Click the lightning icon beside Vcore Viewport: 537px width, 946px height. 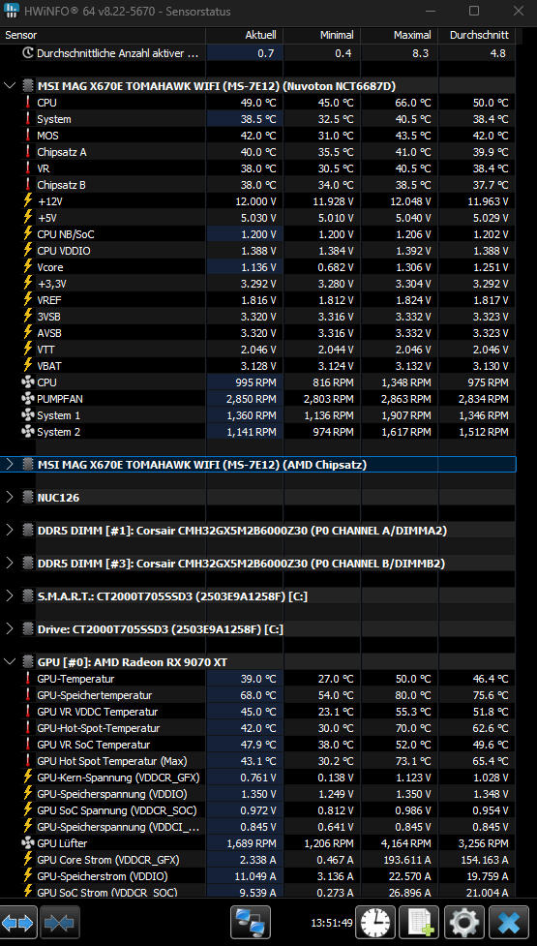(28, 267)
